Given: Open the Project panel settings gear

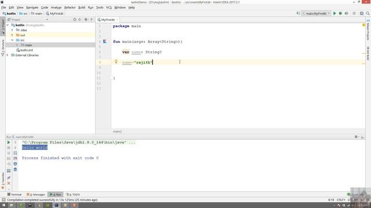Looking at the screenshot, I should tap(86, 20).
